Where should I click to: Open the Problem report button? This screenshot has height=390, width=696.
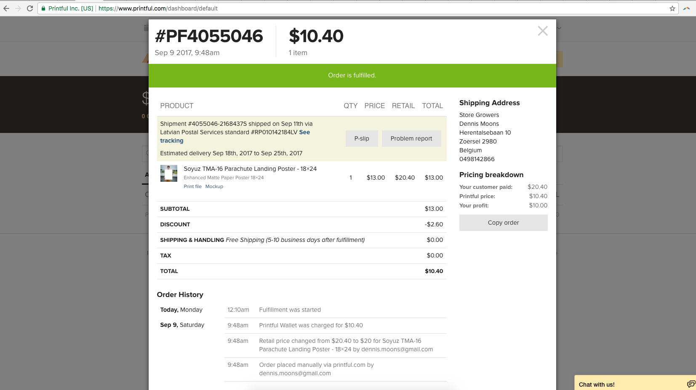tap(411, 138)
